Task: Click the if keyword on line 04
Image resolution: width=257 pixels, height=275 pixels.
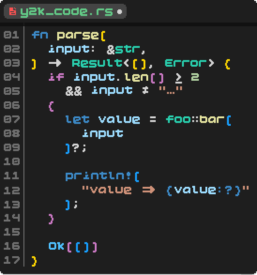Action: point(56,77)
